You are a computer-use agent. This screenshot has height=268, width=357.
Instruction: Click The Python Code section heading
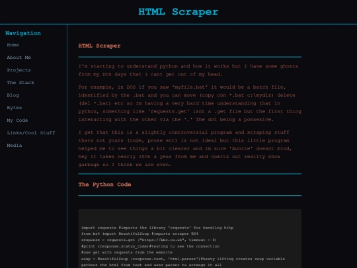pyautogui.click(x=104, y=185)
